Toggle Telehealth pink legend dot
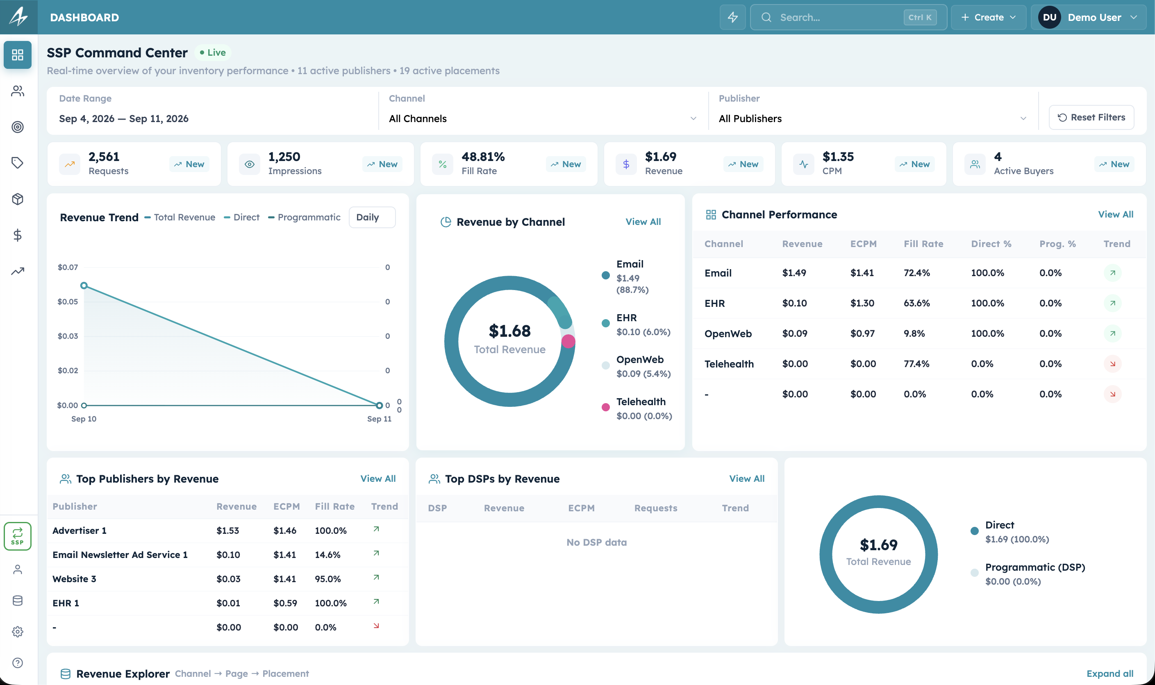1155x685 pixels. click(x=605, y=407)
